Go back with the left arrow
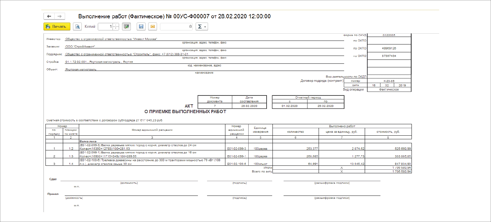The image size is (491, 222). (x=49, y=16)
